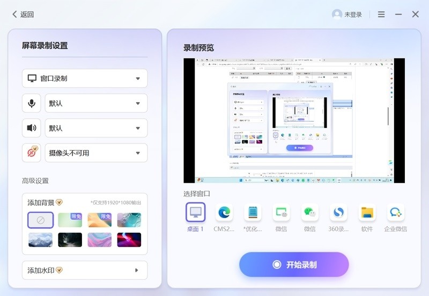This screenshot has height=296, width=429.
Task: Click the user avatar icon beside 未登录
Action: (x=337, y=15)
